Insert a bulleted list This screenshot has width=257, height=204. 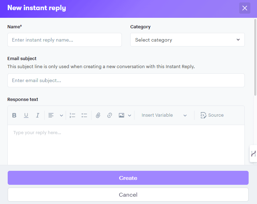pos(84,115)
